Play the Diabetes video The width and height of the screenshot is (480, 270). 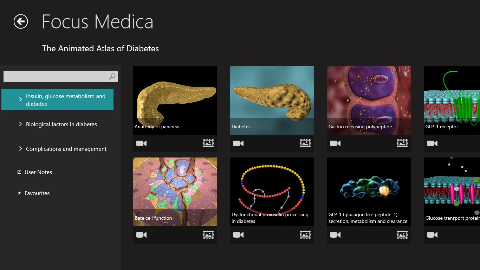point(238,143)
